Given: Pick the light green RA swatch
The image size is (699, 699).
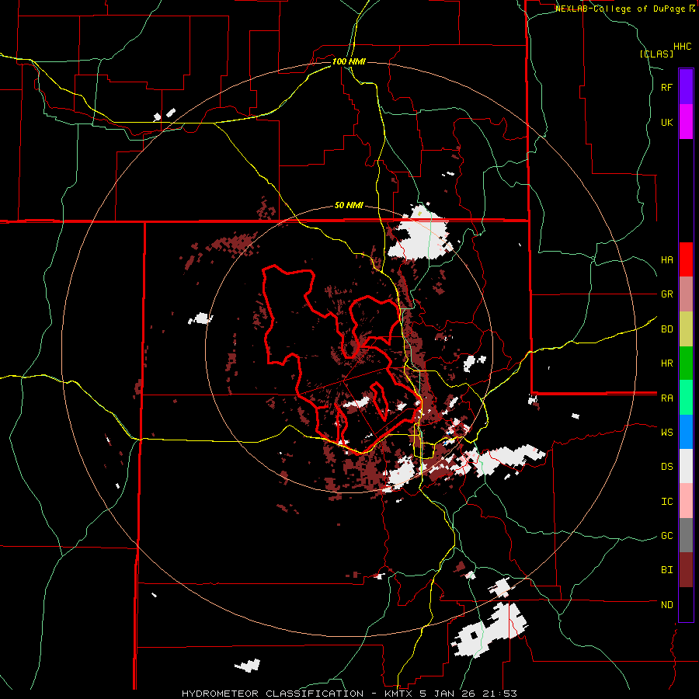Looking at the screenshot, I should coord(686,398).
